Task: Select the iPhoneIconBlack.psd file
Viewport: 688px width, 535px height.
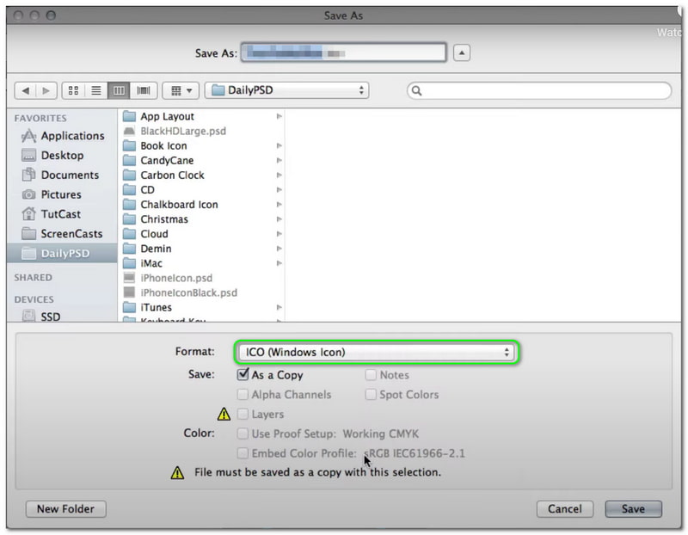Action: click(202, 292)
